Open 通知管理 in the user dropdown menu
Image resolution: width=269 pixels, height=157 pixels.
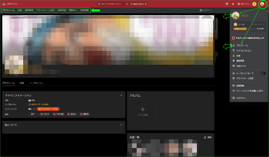240,61
